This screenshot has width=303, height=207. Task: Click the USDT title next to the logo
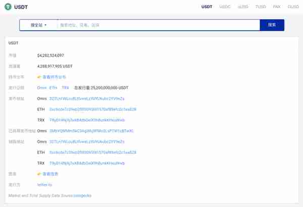tap(21, 7)
